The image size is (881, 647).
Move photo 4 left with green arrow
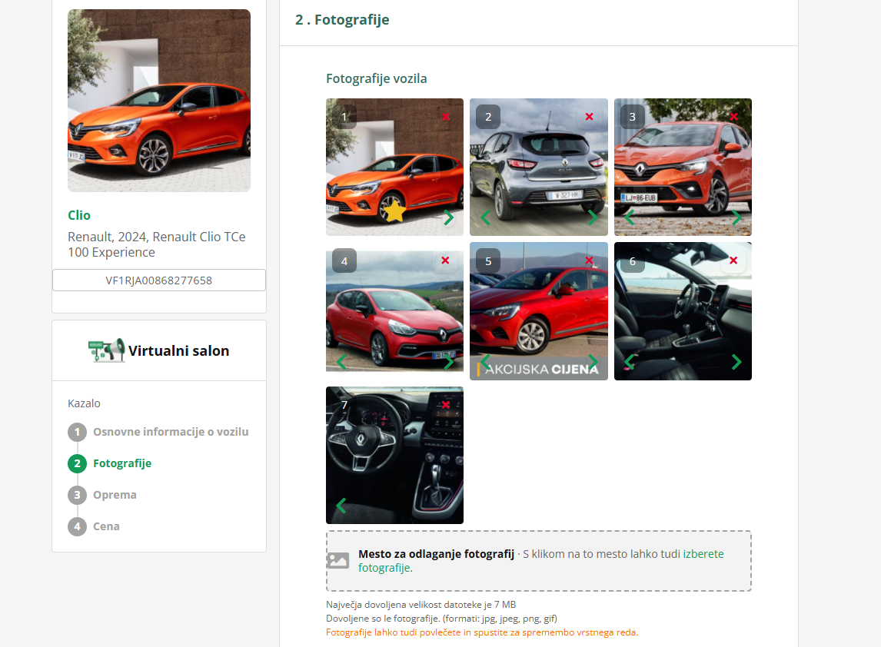click(341, 362)
